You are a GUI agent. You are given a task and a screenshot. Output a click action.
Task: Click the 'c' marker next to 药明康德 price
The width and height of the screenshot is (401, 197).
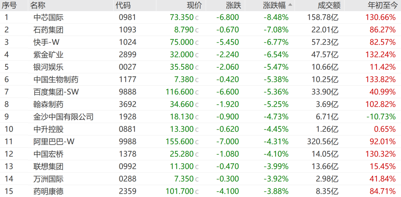197,191
